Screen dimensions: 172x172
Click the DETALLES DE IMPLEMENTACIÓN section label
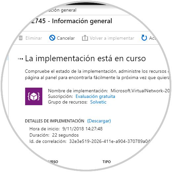[x=55, y=121]
